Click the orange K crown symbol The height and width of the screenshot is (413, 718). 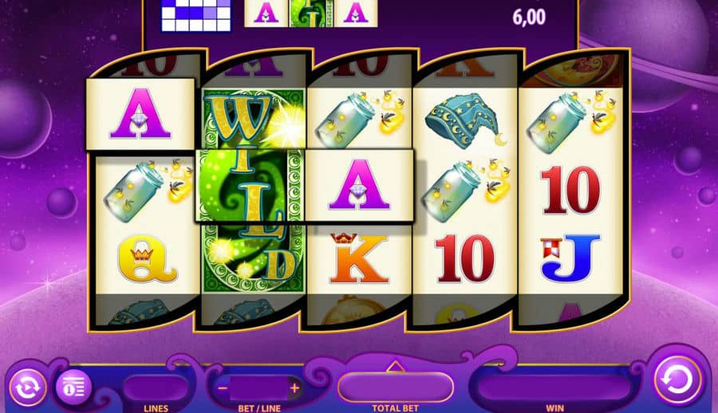point(359,258)
